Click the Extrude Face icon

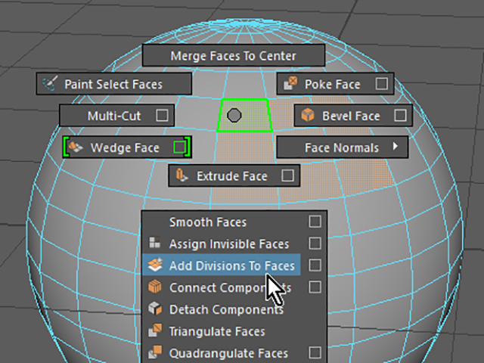(181, 175)
